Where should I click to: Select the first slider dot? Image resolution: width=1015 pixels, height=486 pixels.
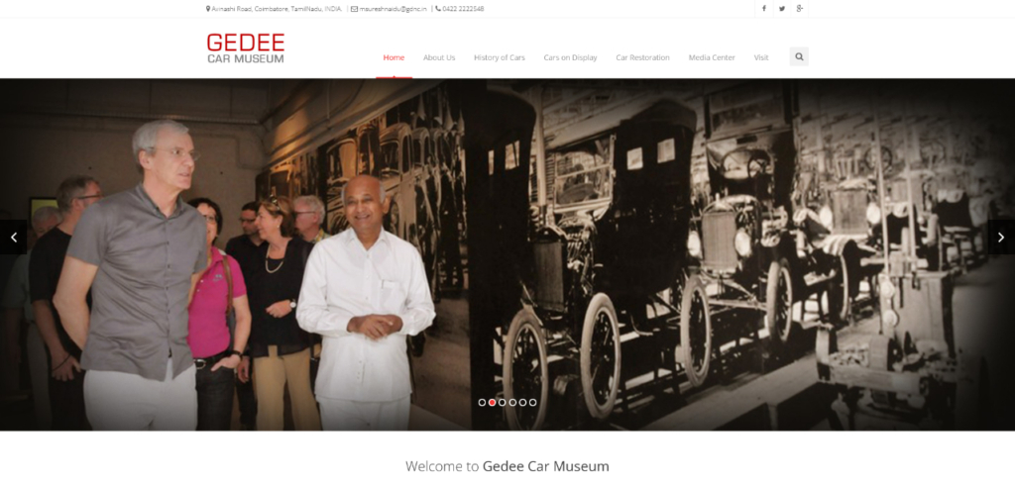tap(482, 402)
